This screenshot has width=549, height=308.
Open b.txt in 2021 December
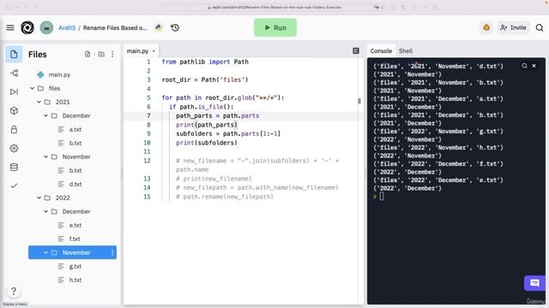pos(75,143)
